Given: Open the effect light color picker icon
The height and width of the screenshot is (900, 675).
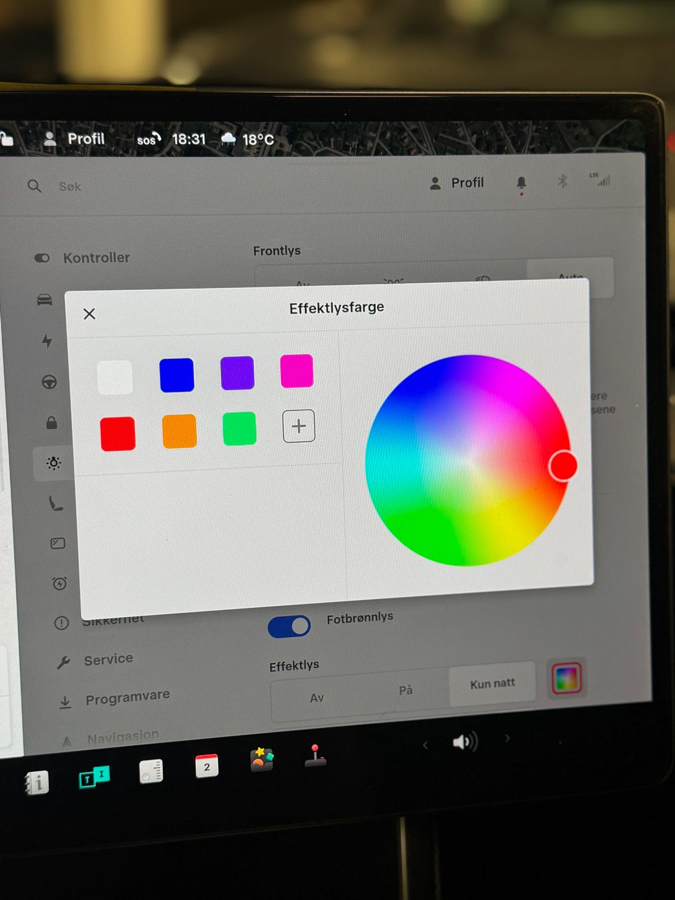Looking at the screenshot, I should point(566,678).
